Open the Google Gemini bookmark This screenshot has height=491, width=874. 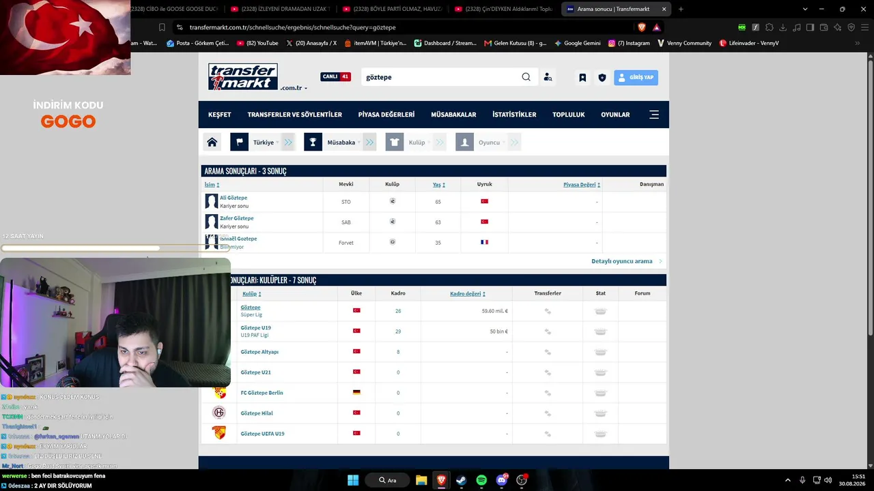[x=577, y=43]
